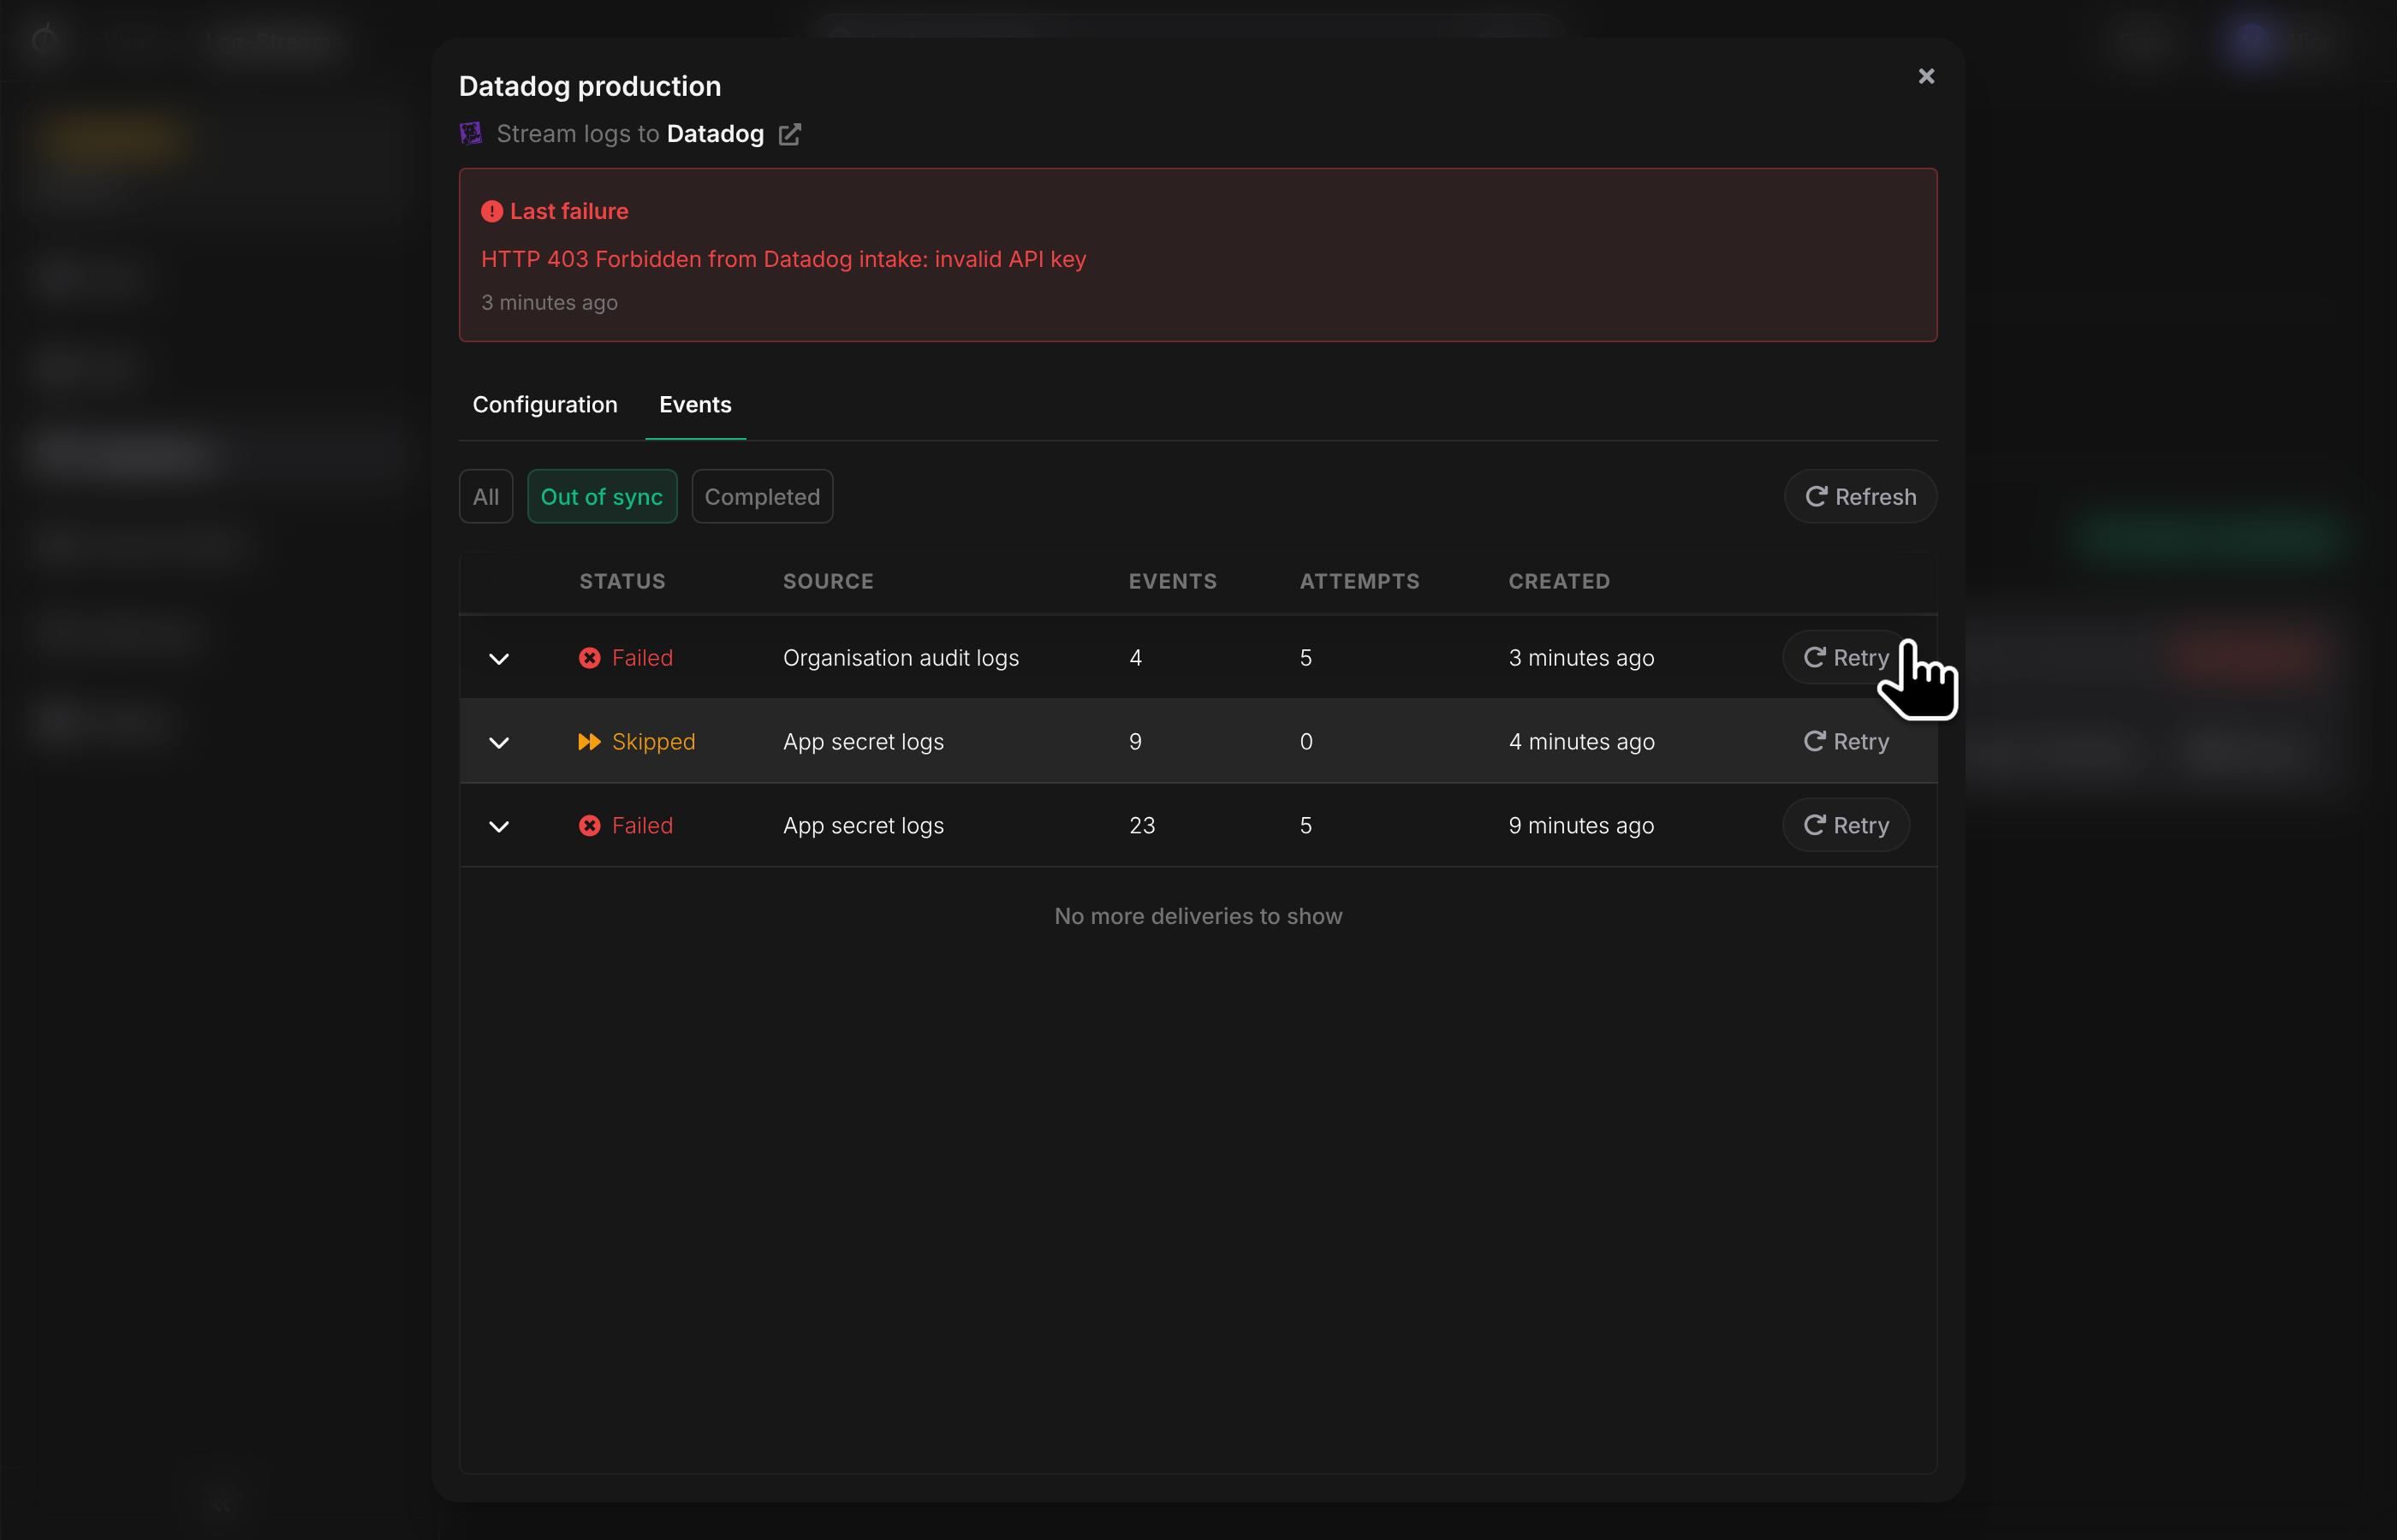2397x1540 pixels.
Task: Click the 'Skipped' status label
Action: pyautogui.click(x=653, y=742)
